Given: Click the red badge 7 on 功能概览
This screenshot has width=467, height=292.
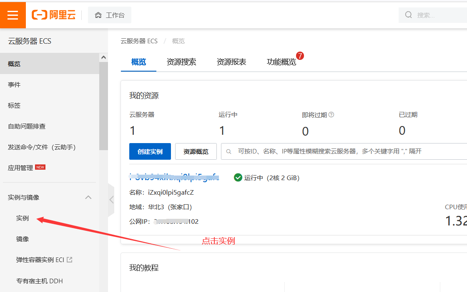Looking at the screenshot, I should (x=300, y=56).
